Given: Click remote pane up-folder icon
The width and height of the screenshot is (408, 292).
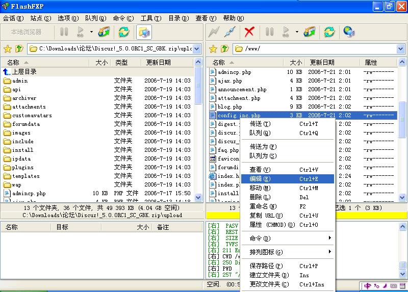Looking at the screenshot, I should click(225, 48).
